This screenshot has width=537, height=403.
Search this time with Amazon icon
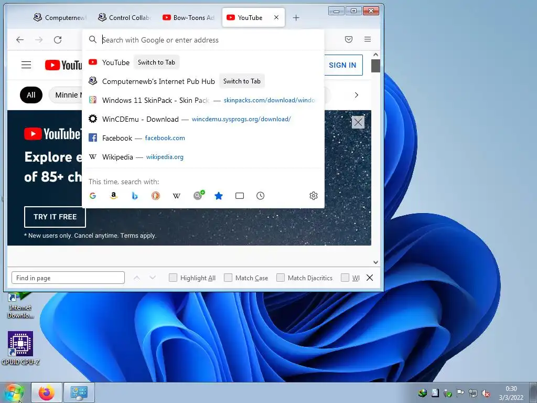click(114, 196)
